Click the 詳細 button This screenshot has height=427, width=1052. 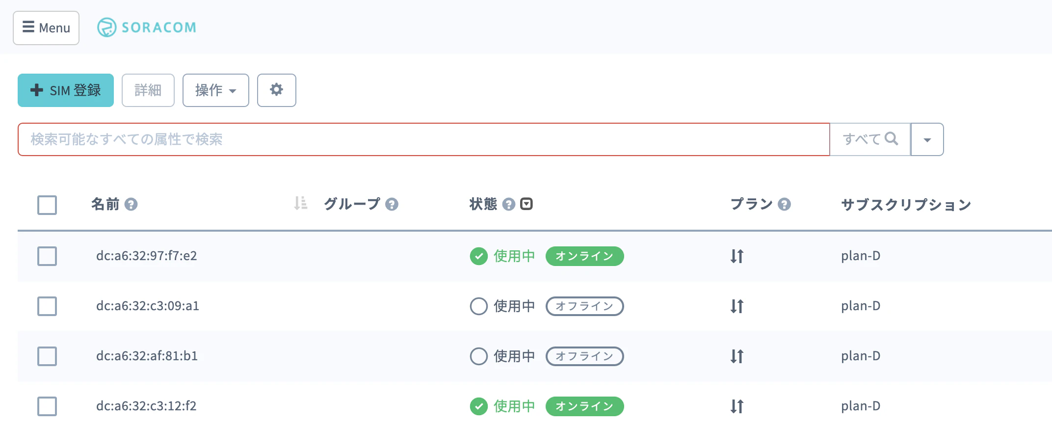click(x=148, y=90)
